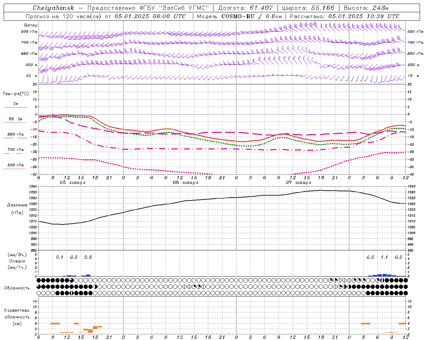Click the 05 января label under temperature chart

pos(72,183)
